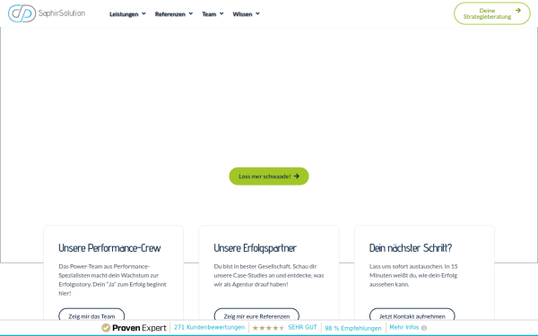Expand the Team dropdown chevron
This screenshot has width=538, height=336.
coord(221,13)
